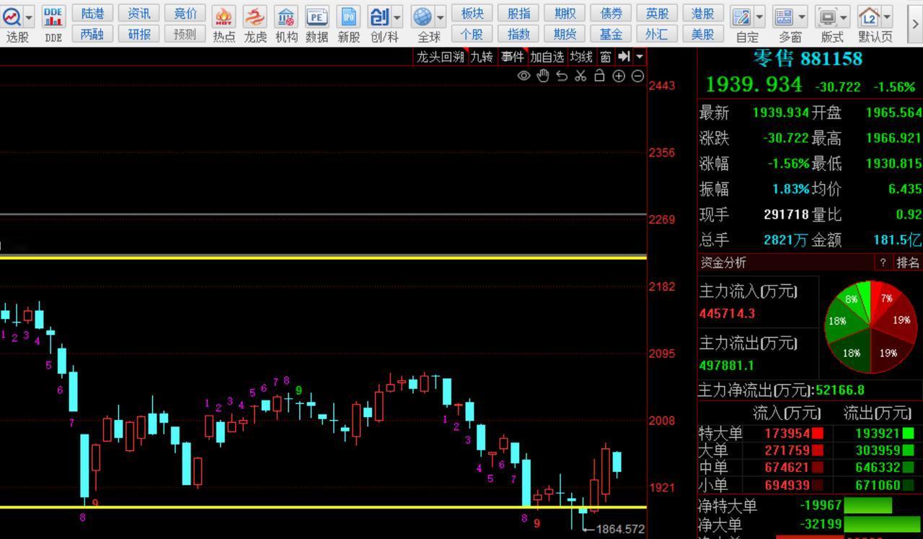Open the 龙虎 dragon-tiger list icon
This screenshot has width=923, height=539.
pyautogui.click(x=255, y=17)
